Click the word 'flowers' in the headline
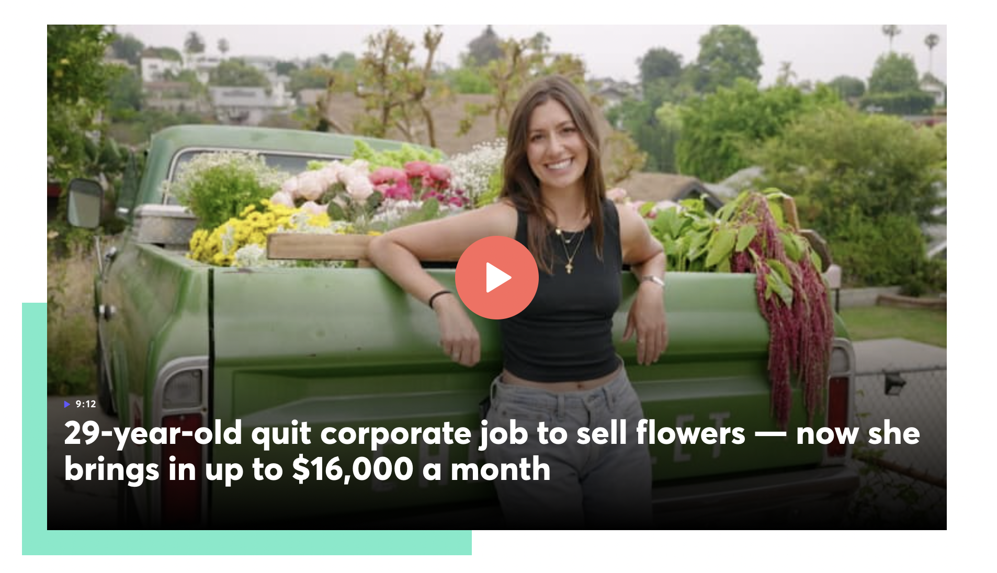Image resolution: width=997 pixels, height=573 pixels. 690,433
